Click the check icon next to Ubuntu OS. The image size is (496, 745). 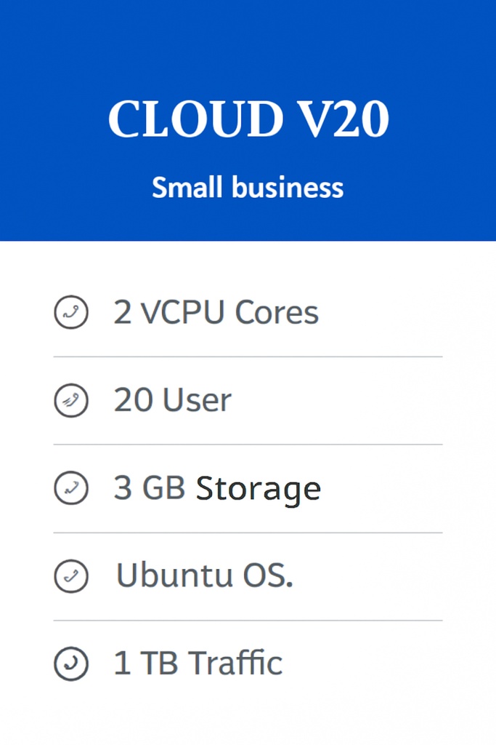71,576
